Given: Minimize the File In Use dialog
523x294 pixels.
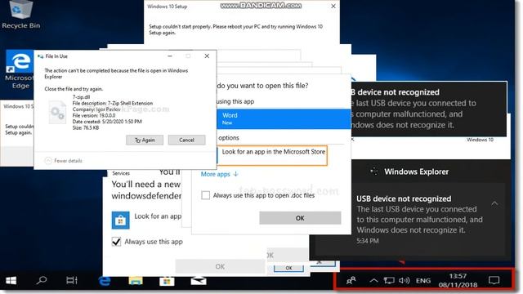Looking at the screenshot, I should [170, 56].
